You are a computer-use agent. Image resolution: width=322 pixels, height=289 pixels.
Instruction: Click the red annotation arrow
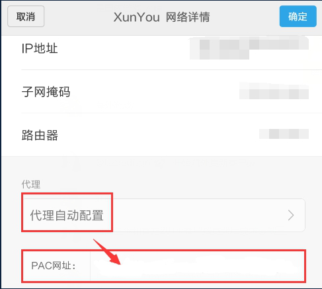(x=107, y=252)
